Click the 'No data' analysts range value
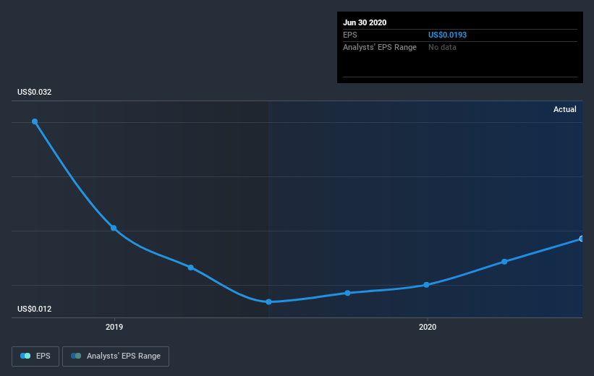594x376 pixels. click(x=442, y=47)
